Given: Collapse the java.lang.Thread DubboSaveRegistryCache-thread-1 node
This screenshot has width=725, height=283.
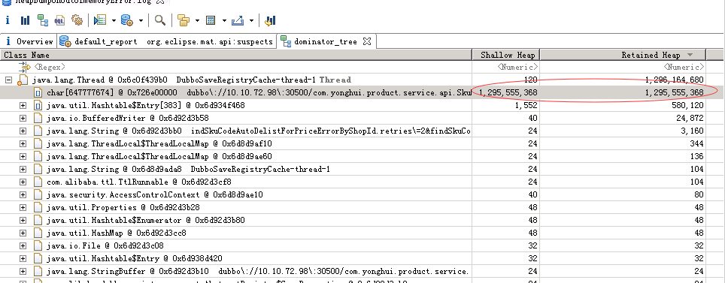Looking at the screenshot, I should (8, 80).
